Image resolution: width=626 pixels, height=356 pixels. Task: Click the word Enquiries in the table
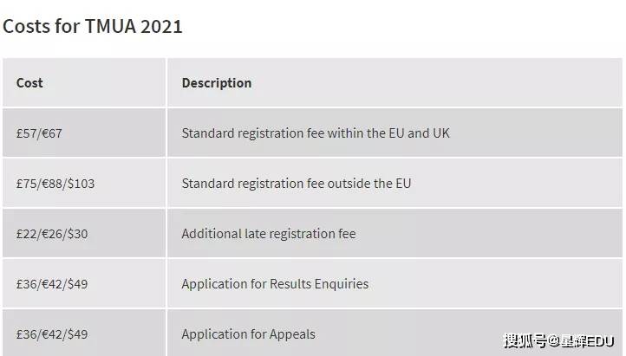click(342, 284)
